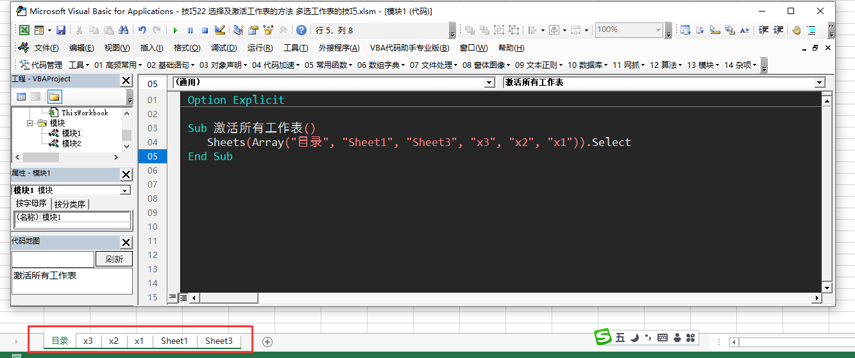Click the Find binoculars icon
855x358 pixels.
[123, 30]
